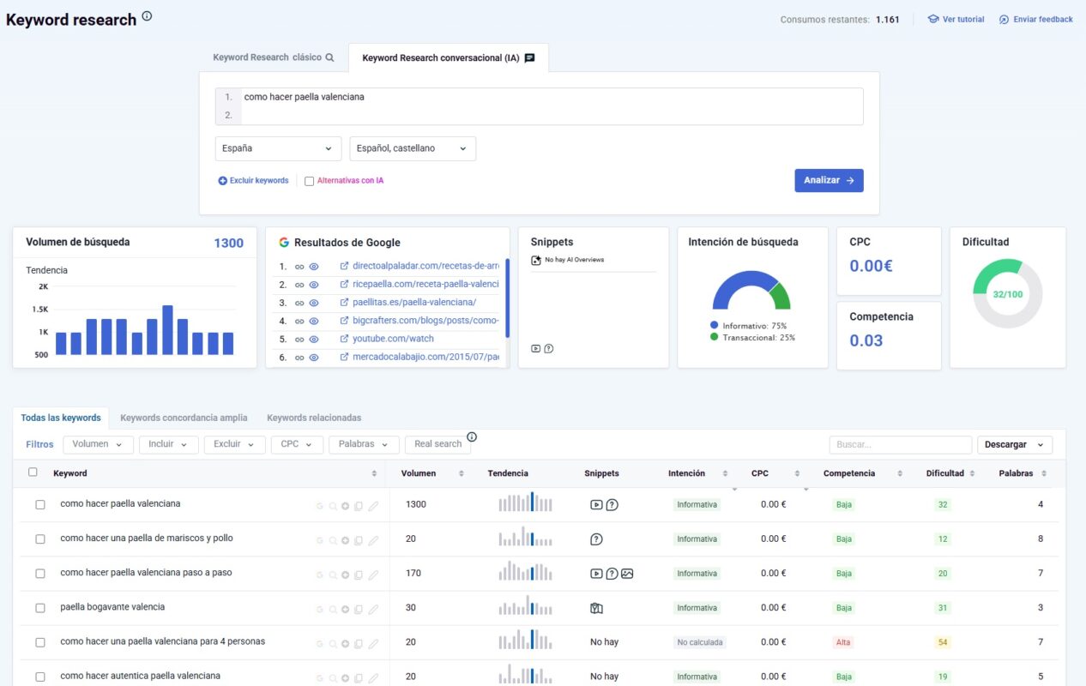Click pencil edit icon in 'paella bogavante valencia' row
The width and height of the screenshot is (1086, 686).
373,609
